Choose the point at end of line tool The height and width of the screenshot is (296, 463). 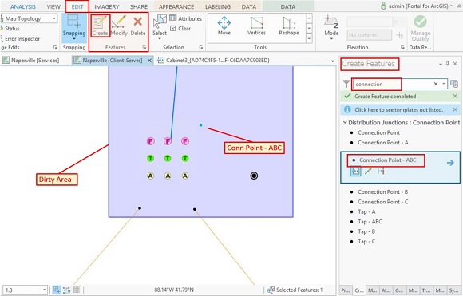[368, 172]
